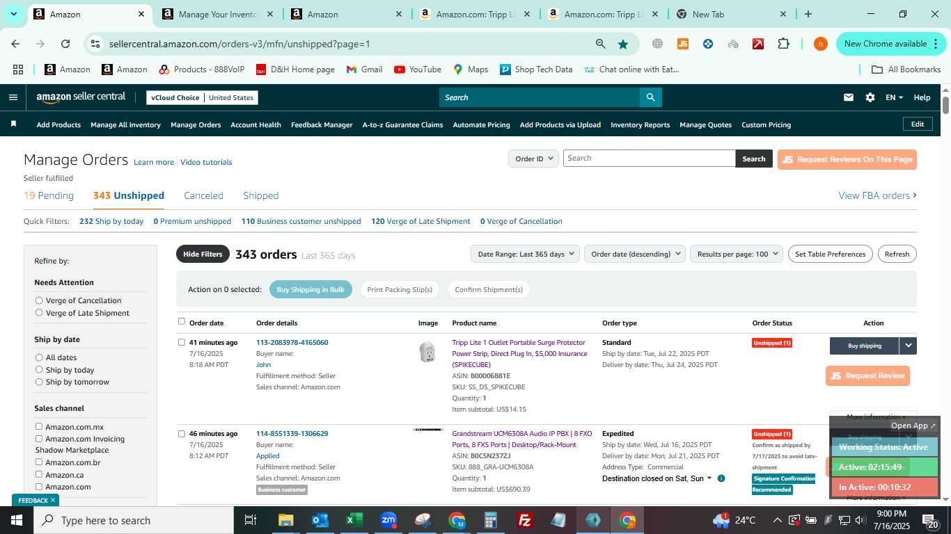The height and width of the screenshot is (534, 951).
Task: Select the Ship by today radio button
Action: point(39,370)
